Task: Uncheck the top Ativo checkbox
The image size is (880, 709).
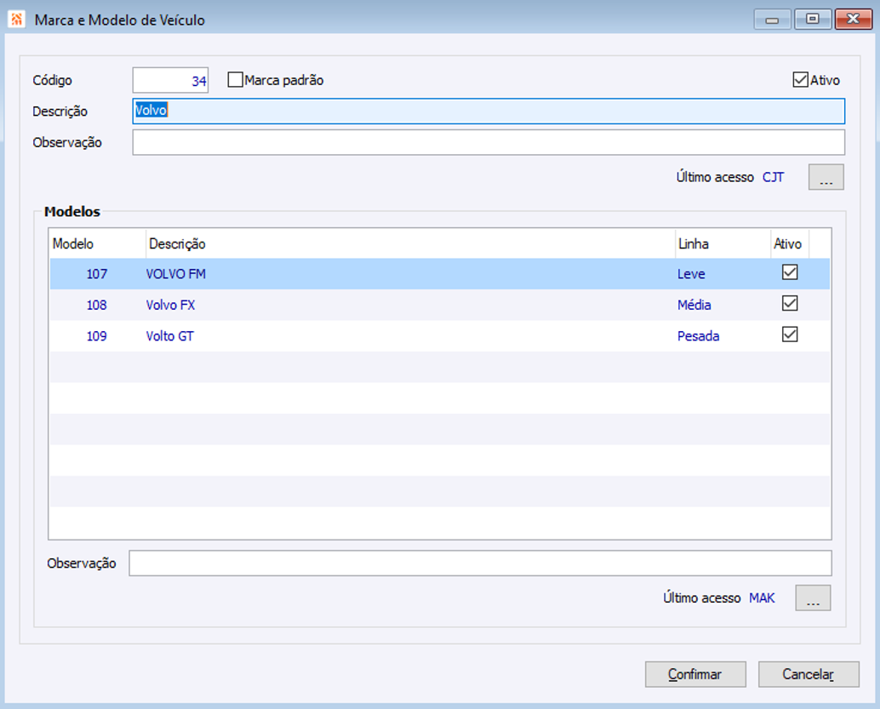Action: tap(800, 80)
